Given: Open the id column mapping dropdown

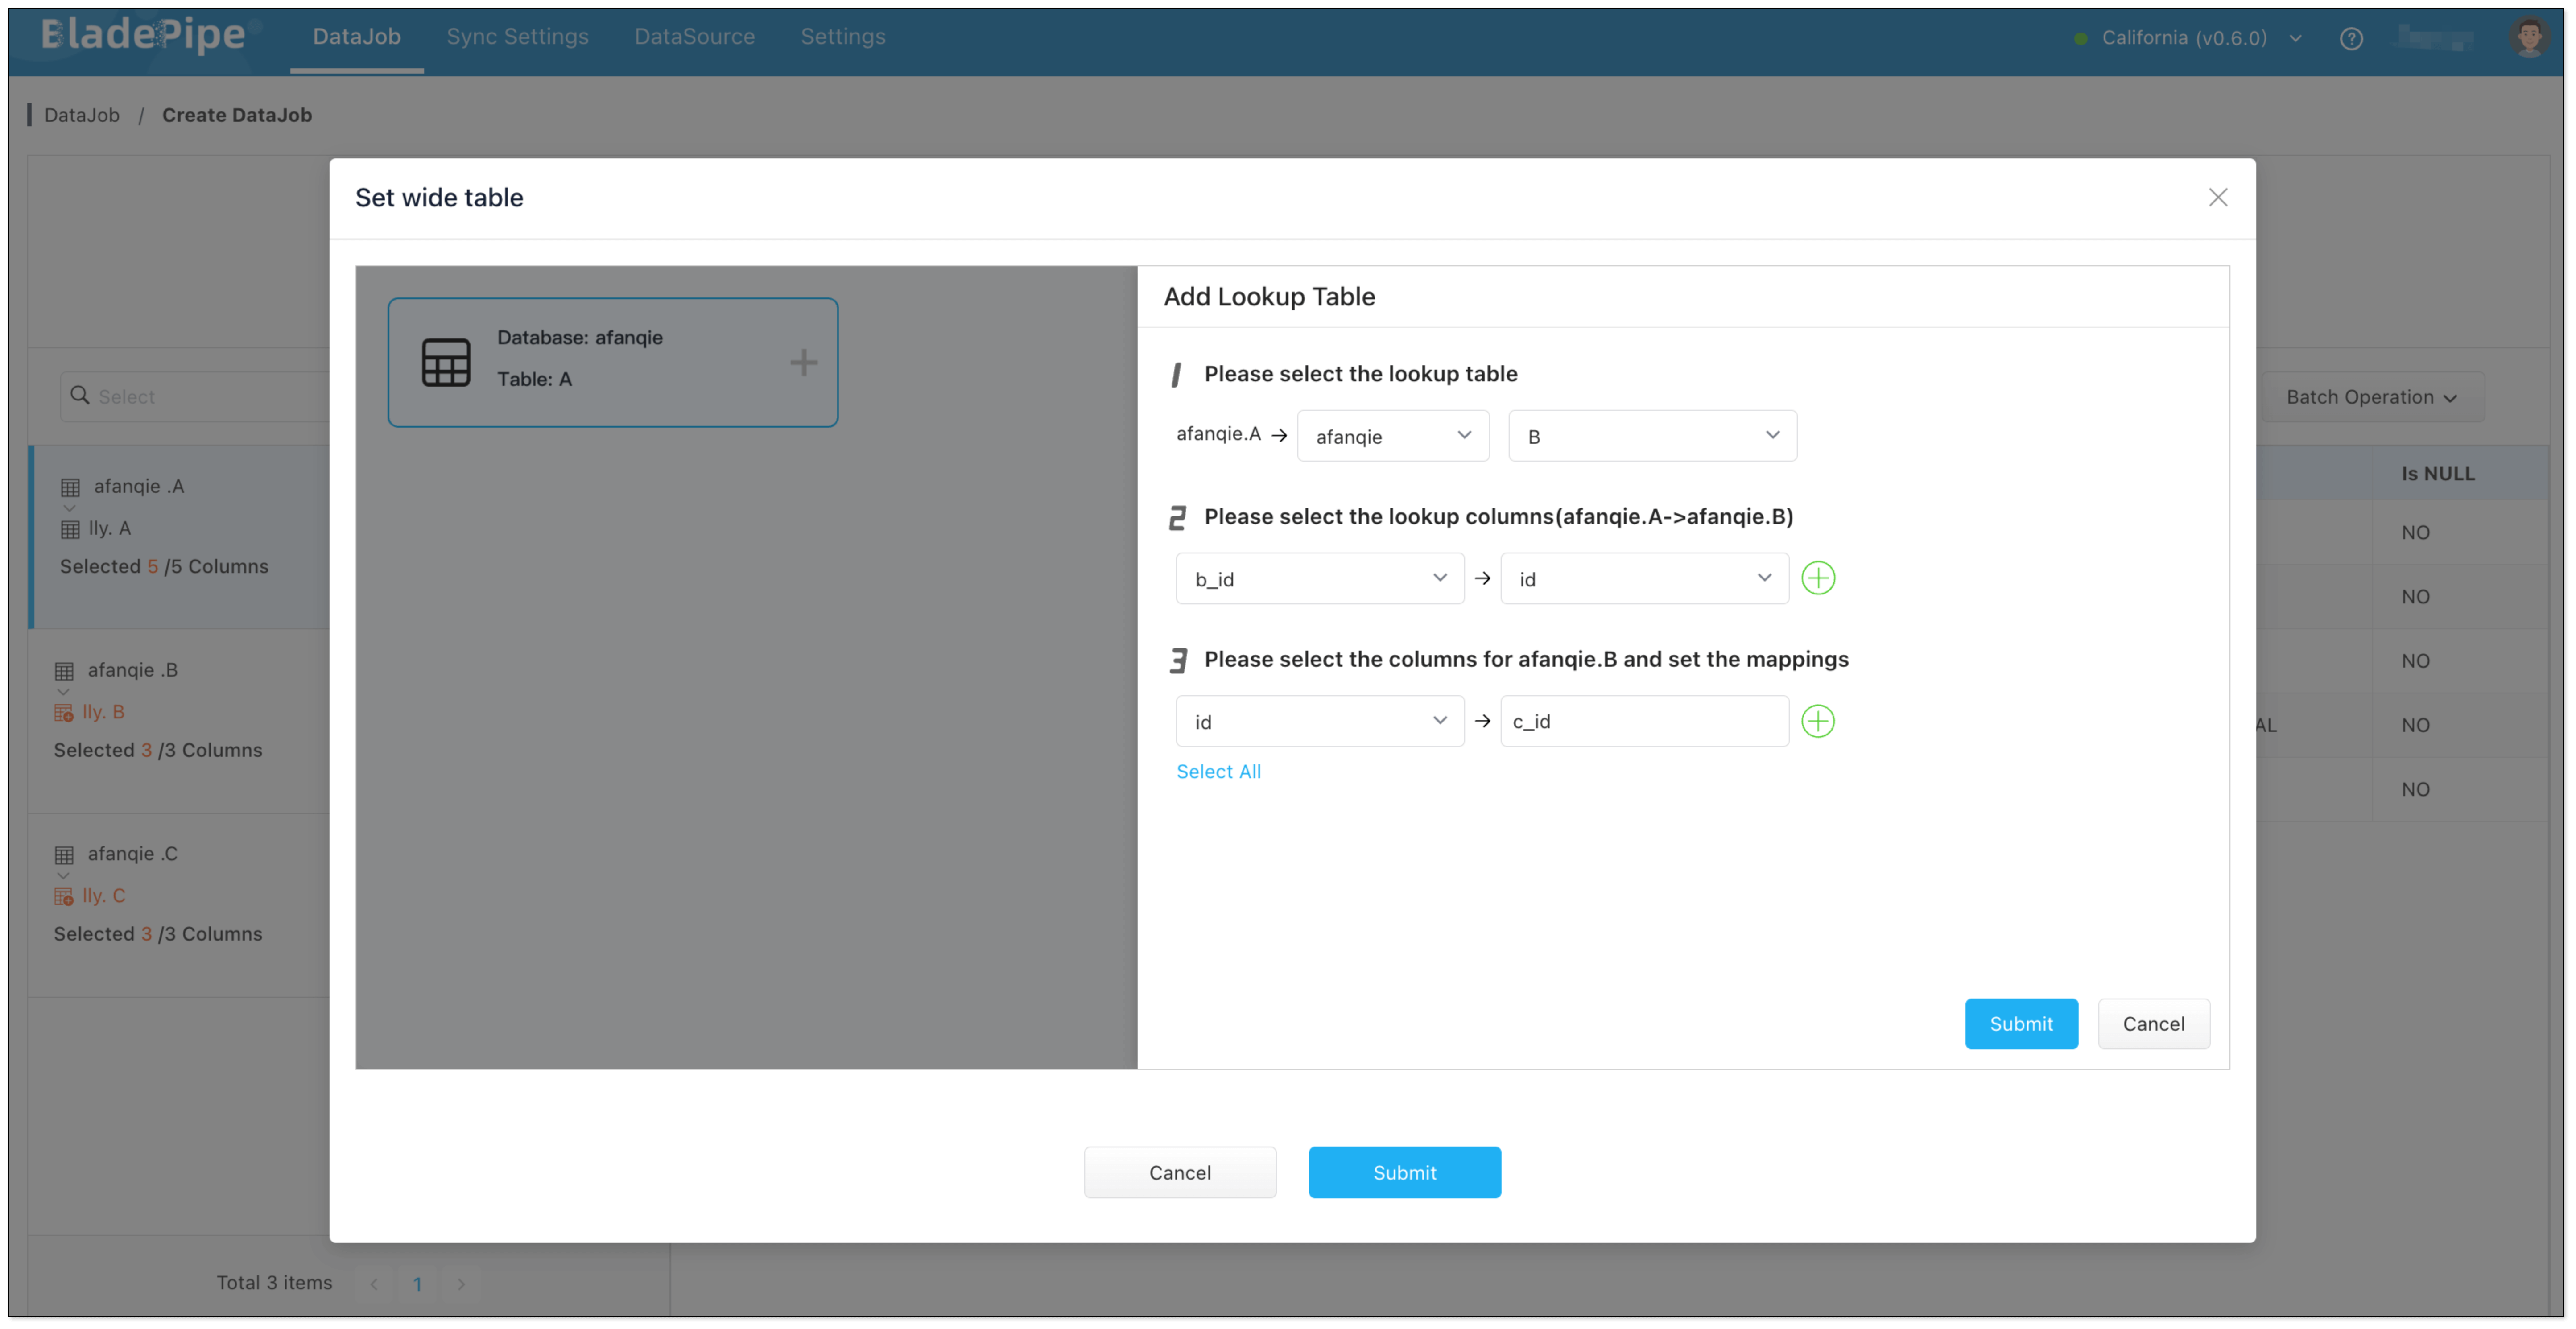Looking at the screenshot, I should (1319, 722).
